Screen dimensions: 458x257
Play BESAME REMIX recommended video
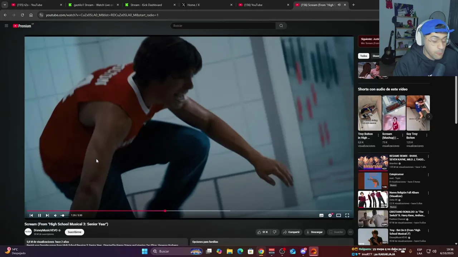[373, 162]
